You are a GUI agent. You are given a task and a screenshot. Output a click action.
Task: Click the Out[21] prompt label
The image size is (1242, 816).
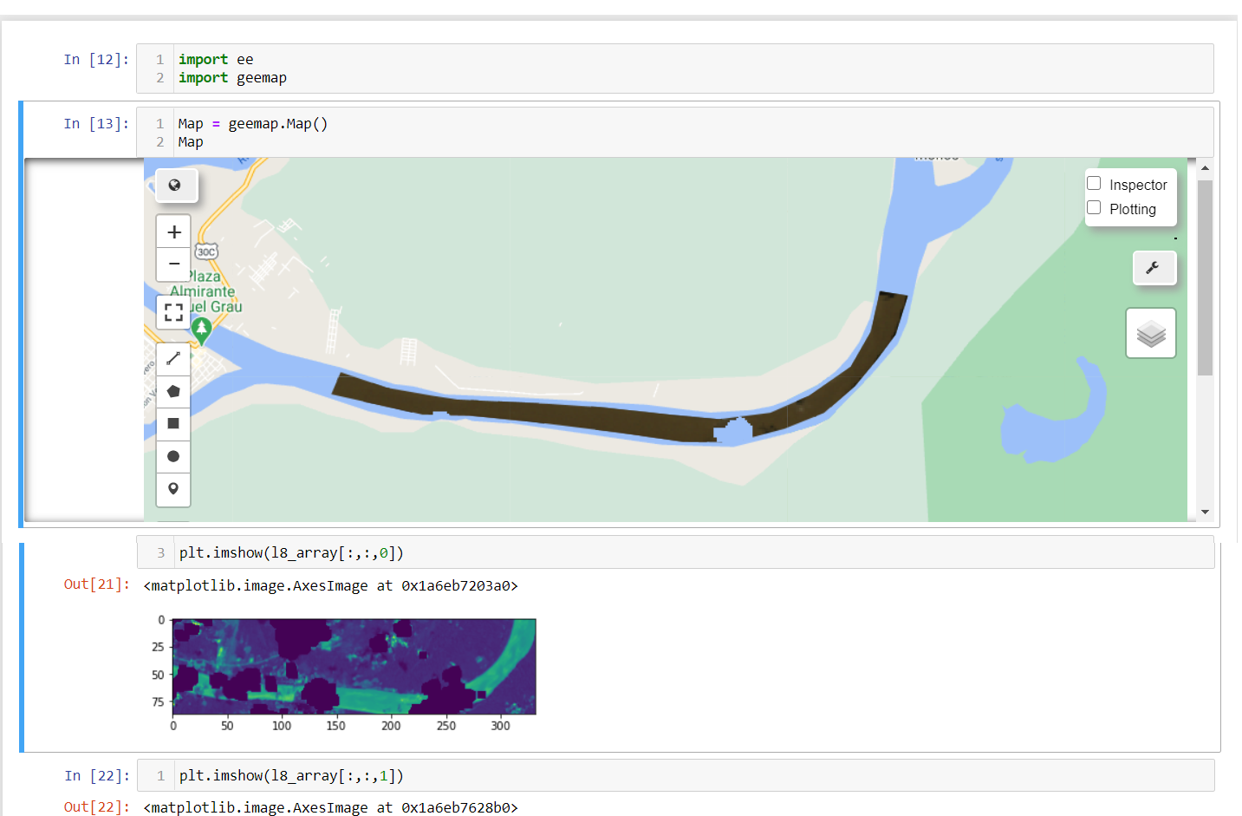pos(95,585)
